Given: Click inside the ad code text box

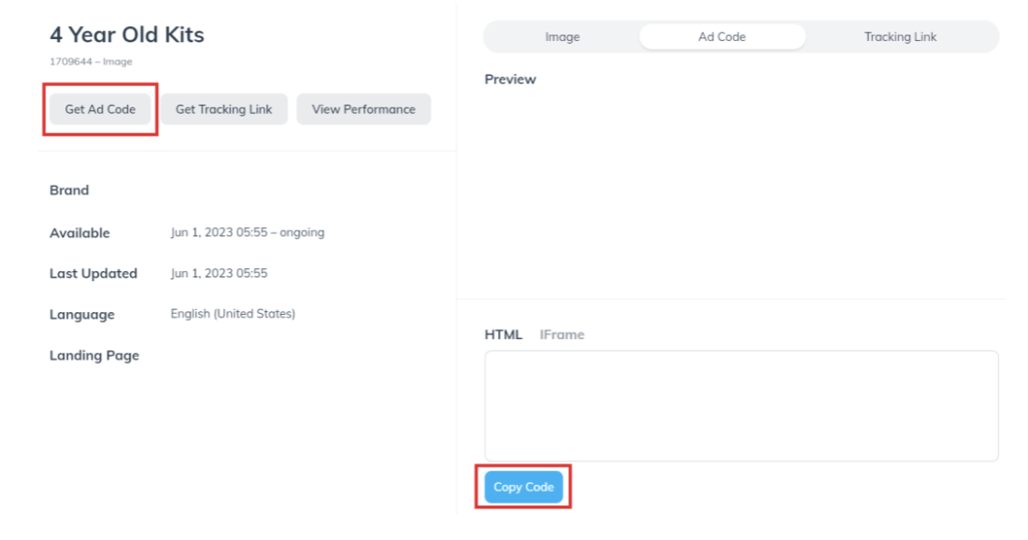Looking at the screenshot, I should (741, 405).
